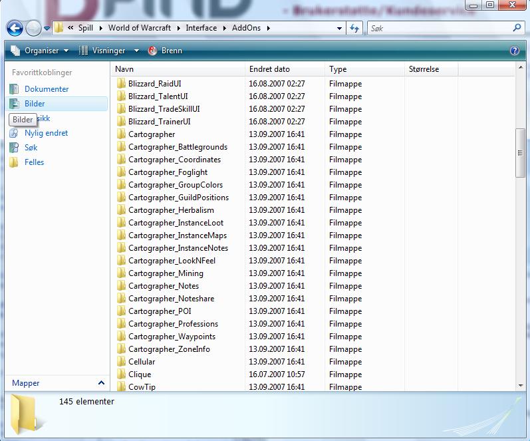Viewport: 530px width, 441px height.
Task: Expand the arrow after Interface breadcrumb
Action: pos(225,29)
